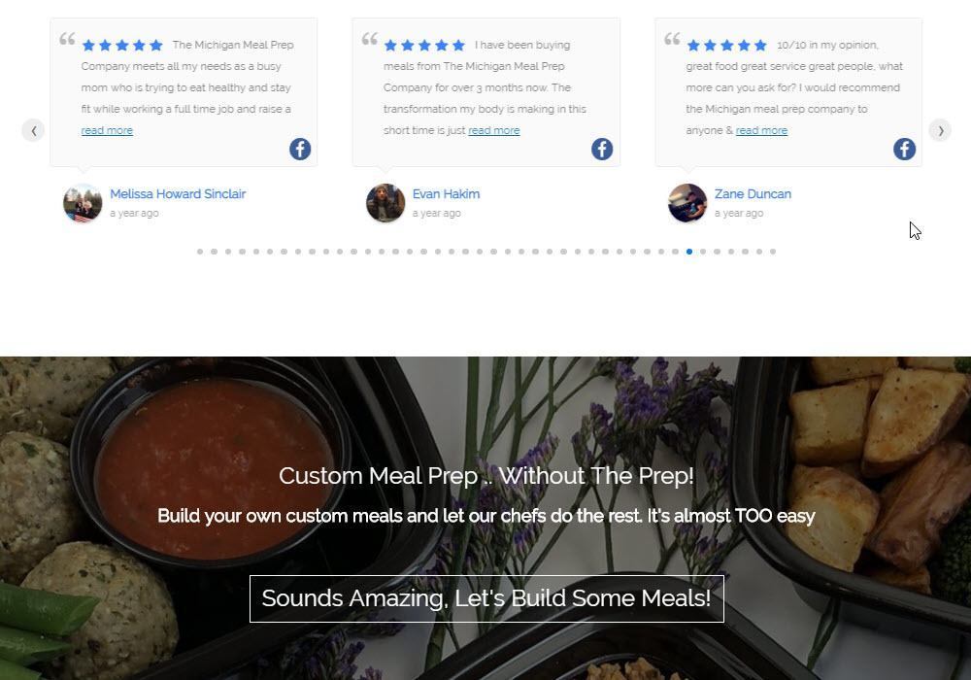Go to previous reviews with left arrow

(x=33, y=131)
